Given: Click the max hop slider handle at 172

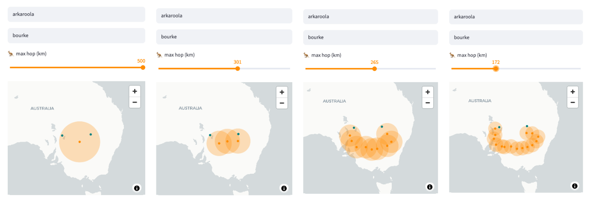Looking at the screenshot, I should tap(496, 69).
